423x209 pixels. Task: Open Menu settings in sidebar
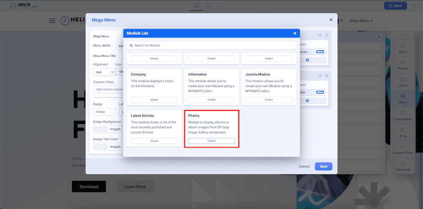(x=403, y=99)
